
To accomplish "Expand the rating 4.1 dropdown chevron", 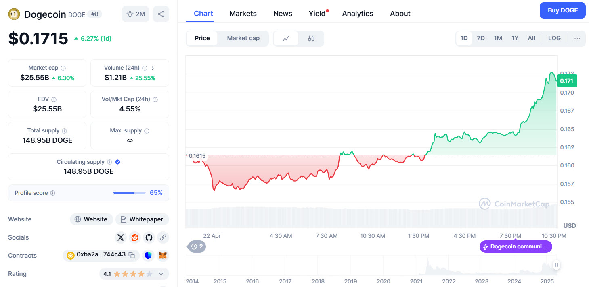I will [x=161, y=274].
